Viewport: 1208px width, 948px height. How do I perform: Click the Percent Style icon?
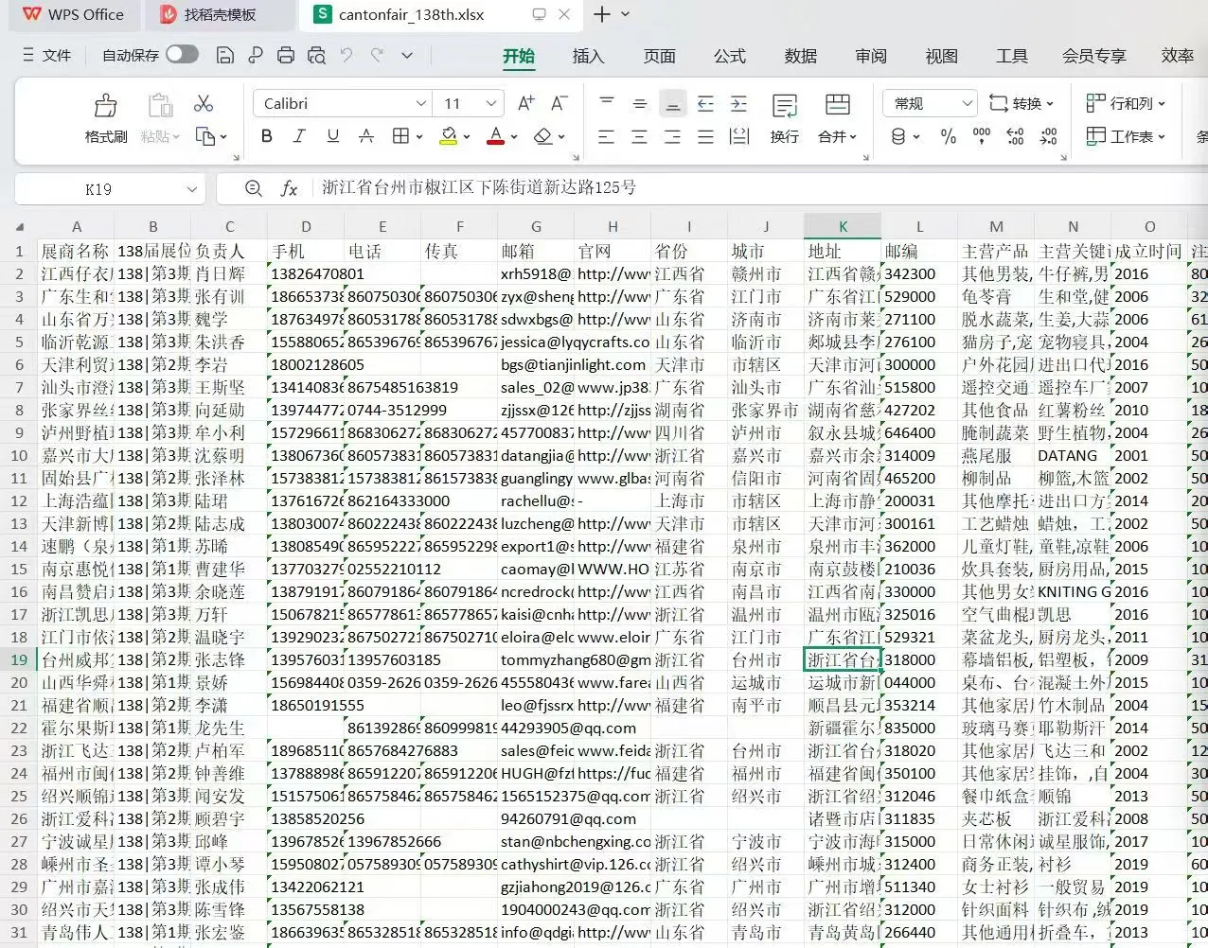click(949, 137)
